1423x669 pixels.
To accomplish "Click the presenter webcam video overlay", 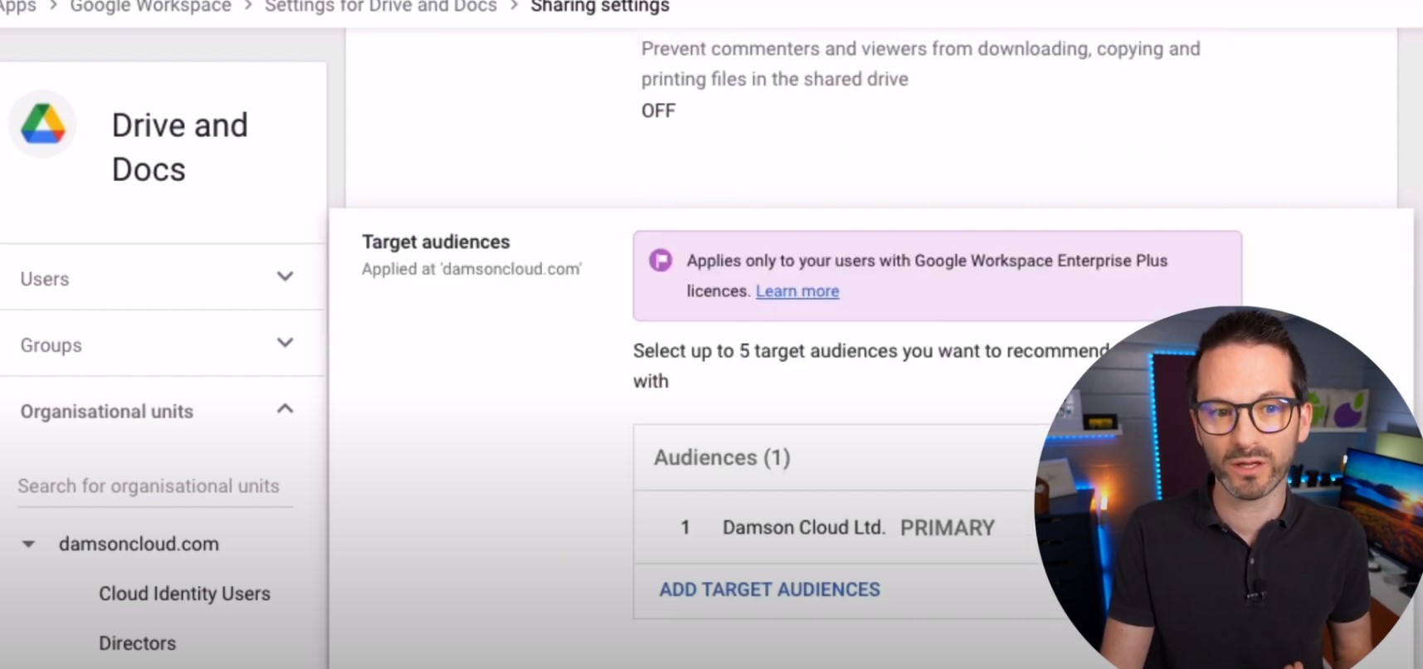I will 1228,490.
